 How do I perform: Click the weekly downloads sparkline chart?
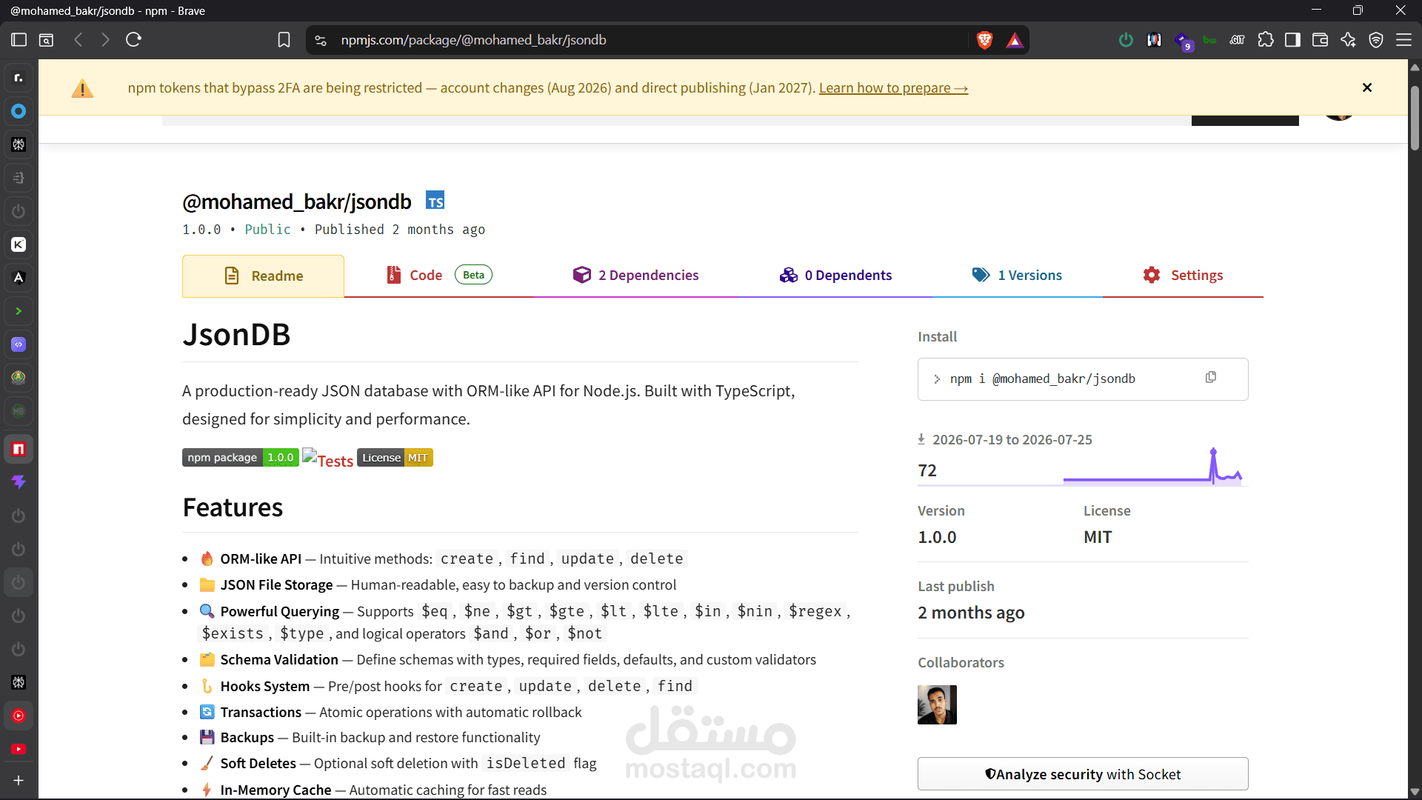[x=1152, y=467]
